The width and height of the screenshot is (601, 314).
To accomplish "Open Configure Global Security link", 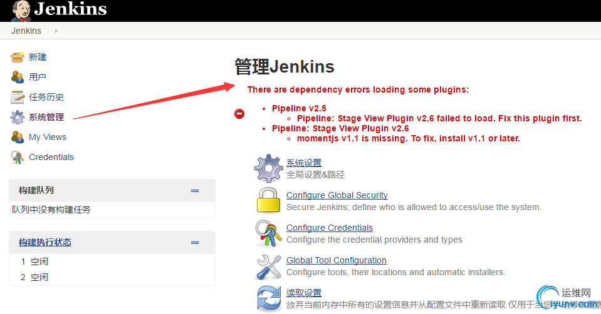I will (x=337, y=195).
